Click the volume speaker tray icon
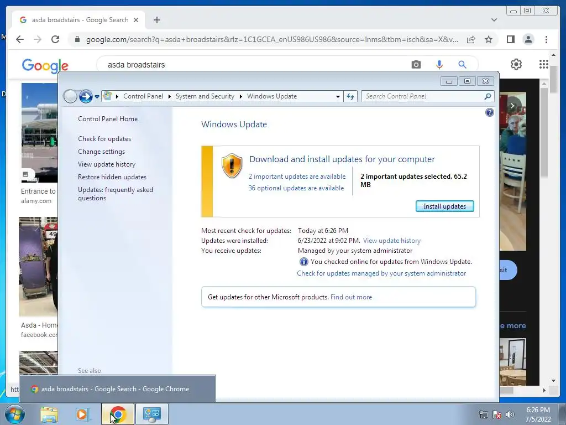 click(x=510, y=414)
